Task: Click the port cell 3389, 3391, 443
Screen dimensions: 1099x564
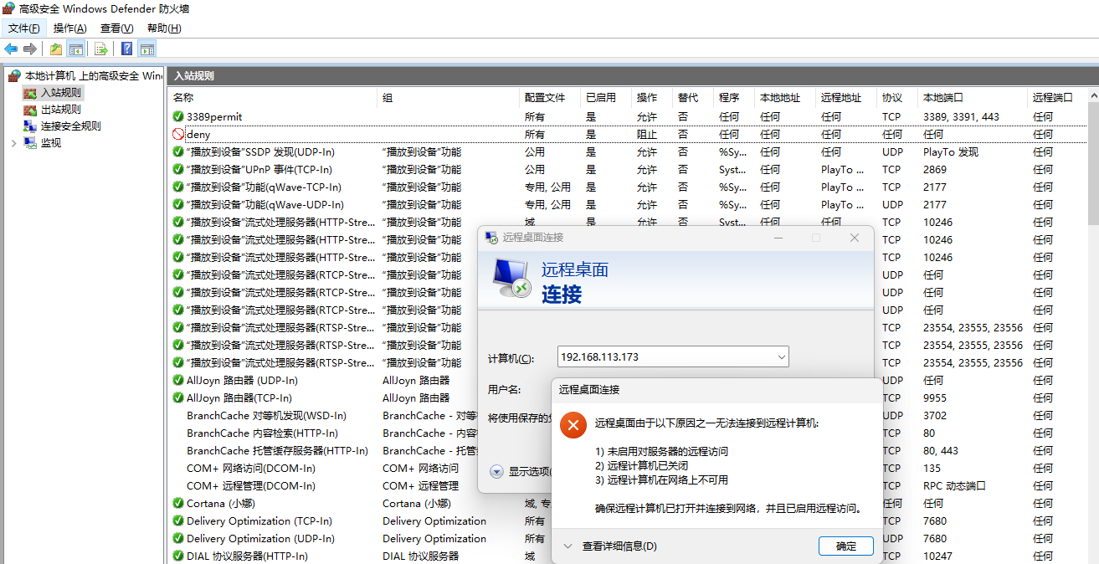Action: point(961,117)
